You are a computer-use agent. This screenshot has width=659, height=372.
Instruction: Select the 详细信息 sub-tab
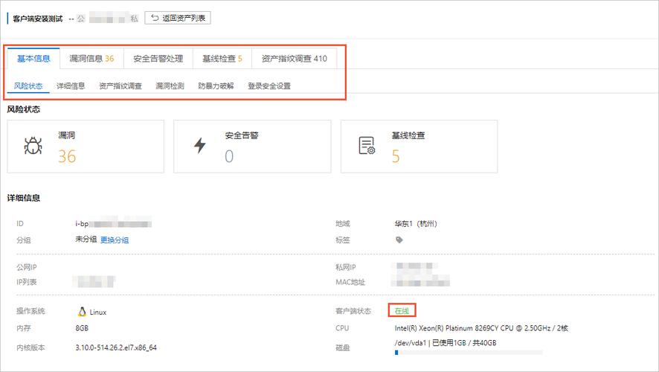tap(71, 86)
